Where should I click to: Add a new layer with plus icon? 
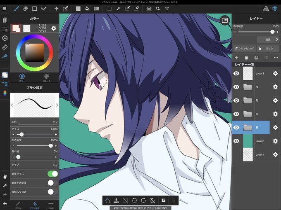(236, 58)
